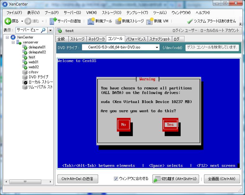The width and height of the screenshot is (245, 195).
Task: Click the magnifier icon in view selector
Action: 43,30
